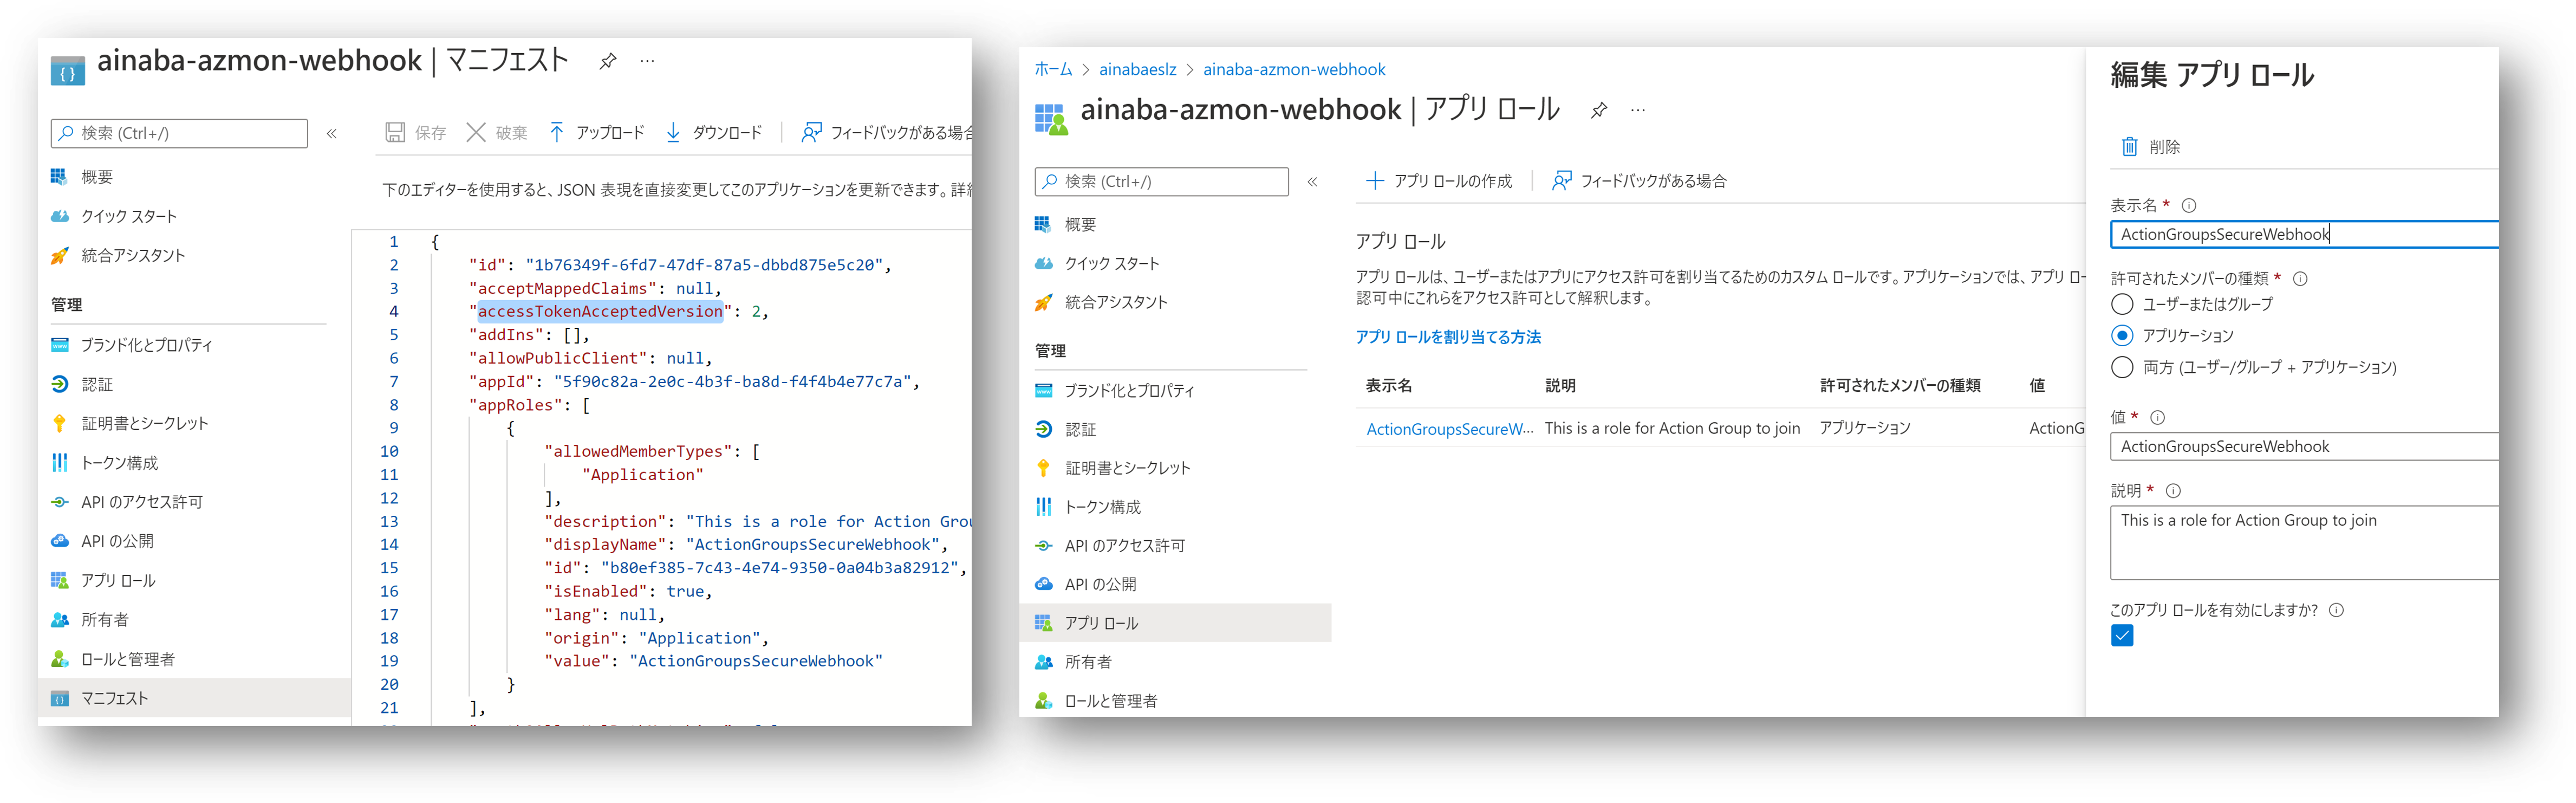Click info icon next to 表示名

tap(2188, 206)
